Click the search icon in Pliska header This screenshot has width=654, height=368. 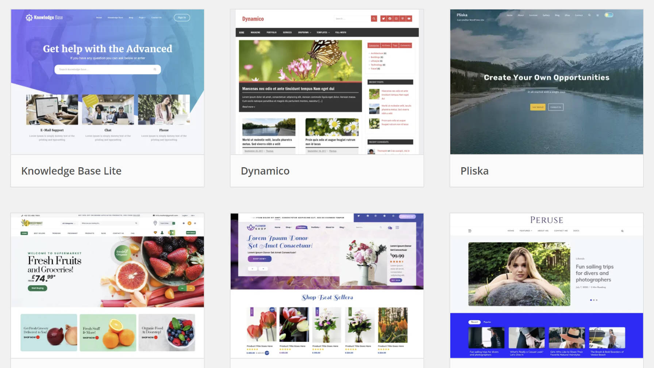589,15
